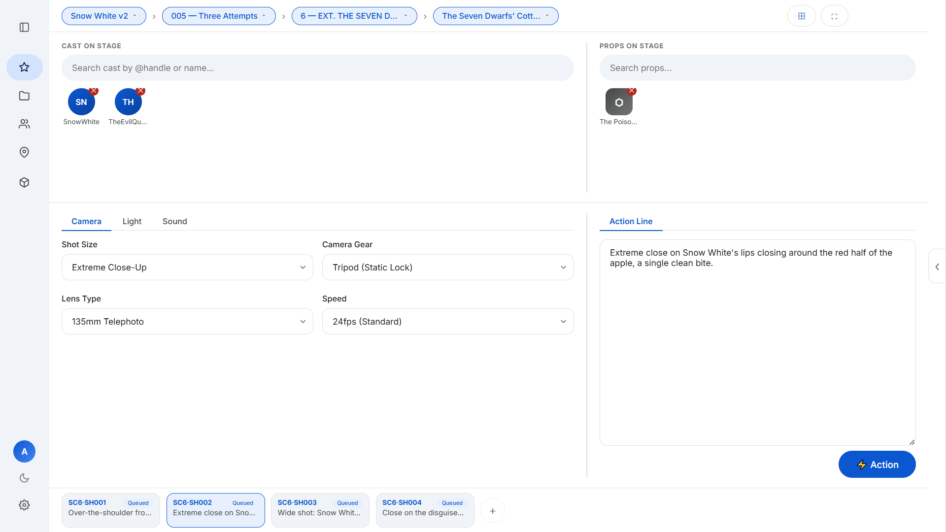Add a new shot with plus button
This screenshot has width=946, height=532.
tap(493, 511)
